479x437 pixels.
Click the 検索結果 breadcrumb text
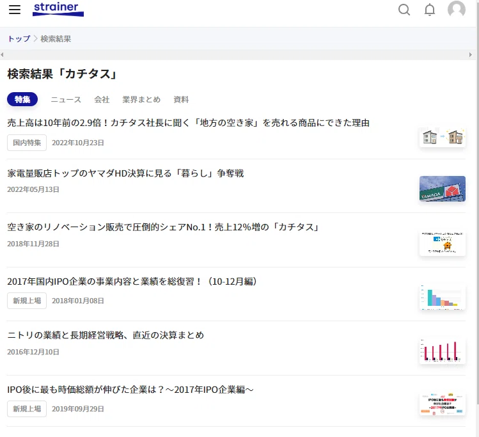tap(56, 39)
